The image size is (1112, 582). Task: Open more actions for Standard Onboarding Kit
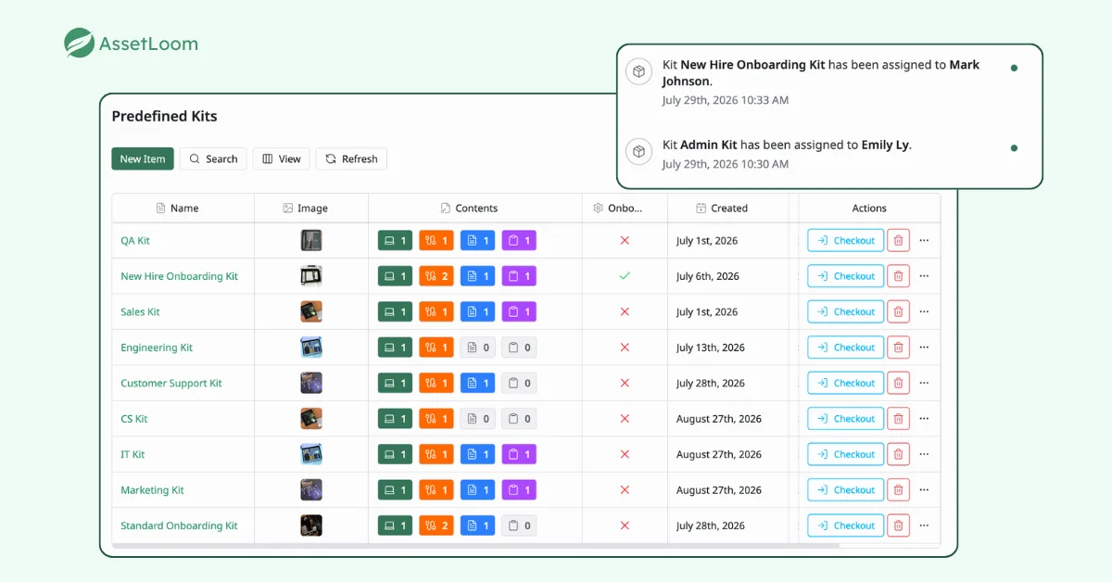point(924,525)
